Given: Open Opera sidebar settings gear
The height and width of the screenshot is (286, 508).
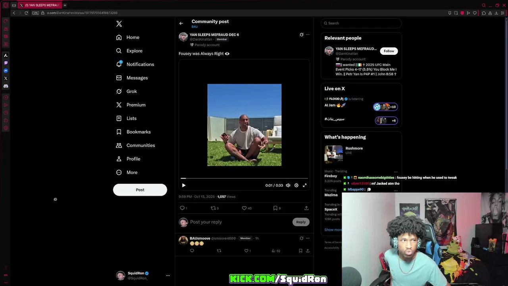Looking at the screenshot, I should [x=6, y=128].
